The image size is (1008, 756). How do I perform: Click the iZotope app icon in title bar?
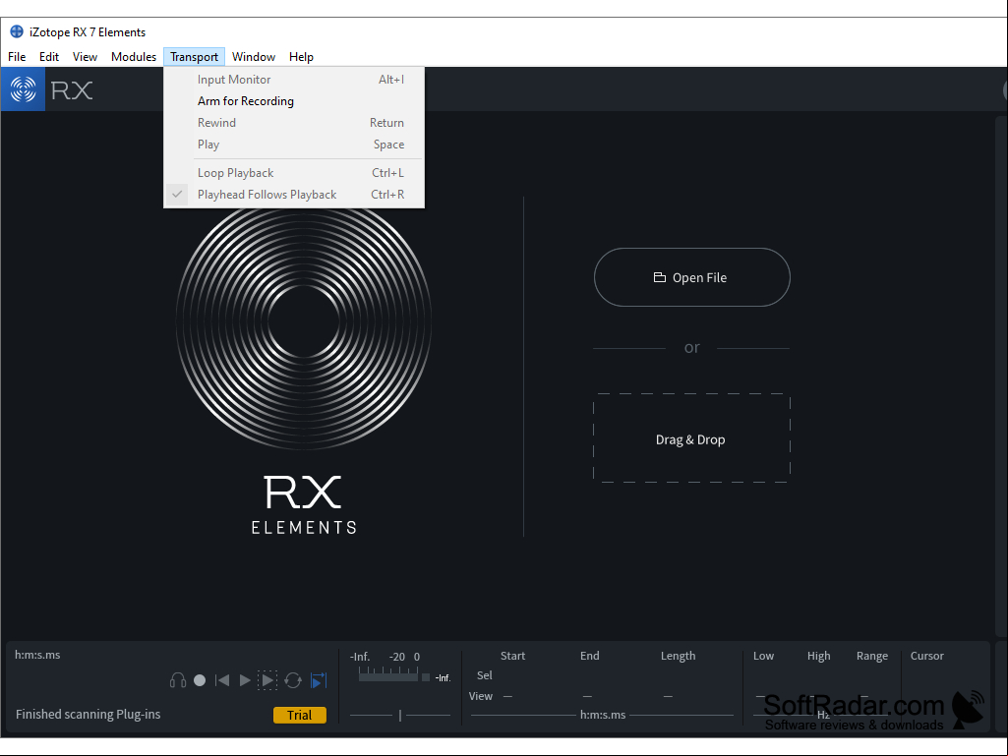[17, 31]
